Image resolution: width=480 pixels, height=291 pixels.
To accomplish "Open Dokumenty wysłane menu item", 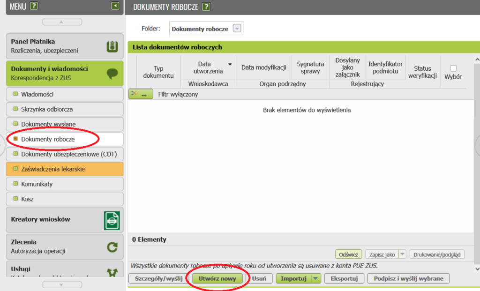I will coord(48,124).
